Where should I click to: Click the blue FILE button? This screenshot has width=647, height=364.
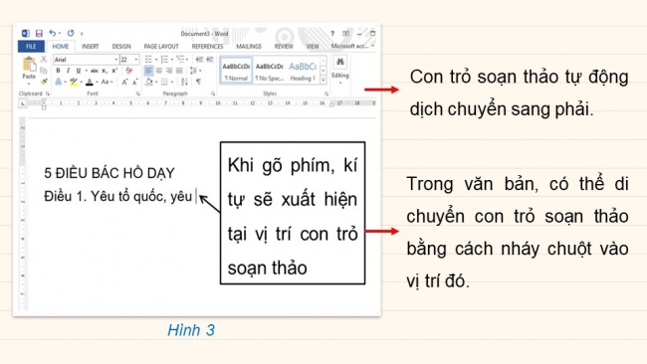tap(31, 46)
